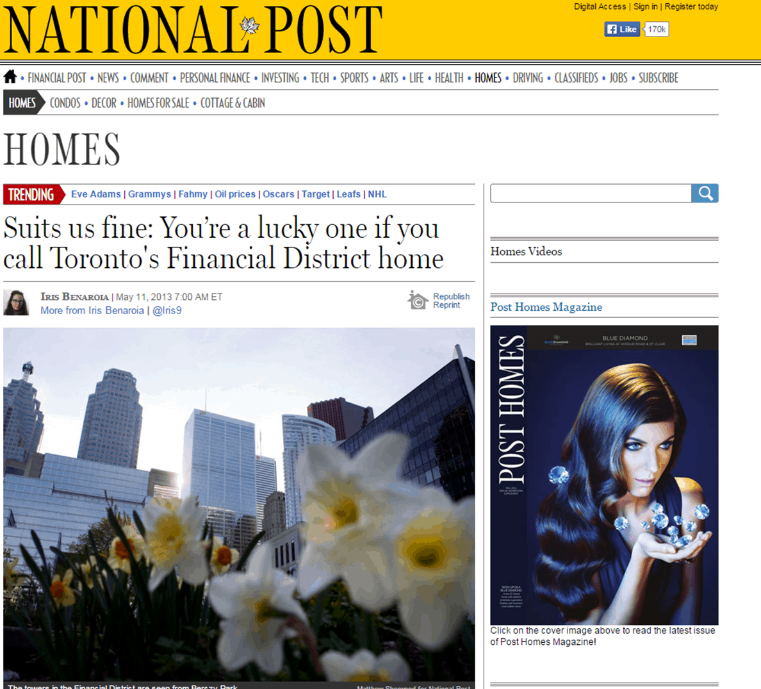This screenshot has height=689, width=761.
Task: Open the Condos subsection
Action: point(65,103)
